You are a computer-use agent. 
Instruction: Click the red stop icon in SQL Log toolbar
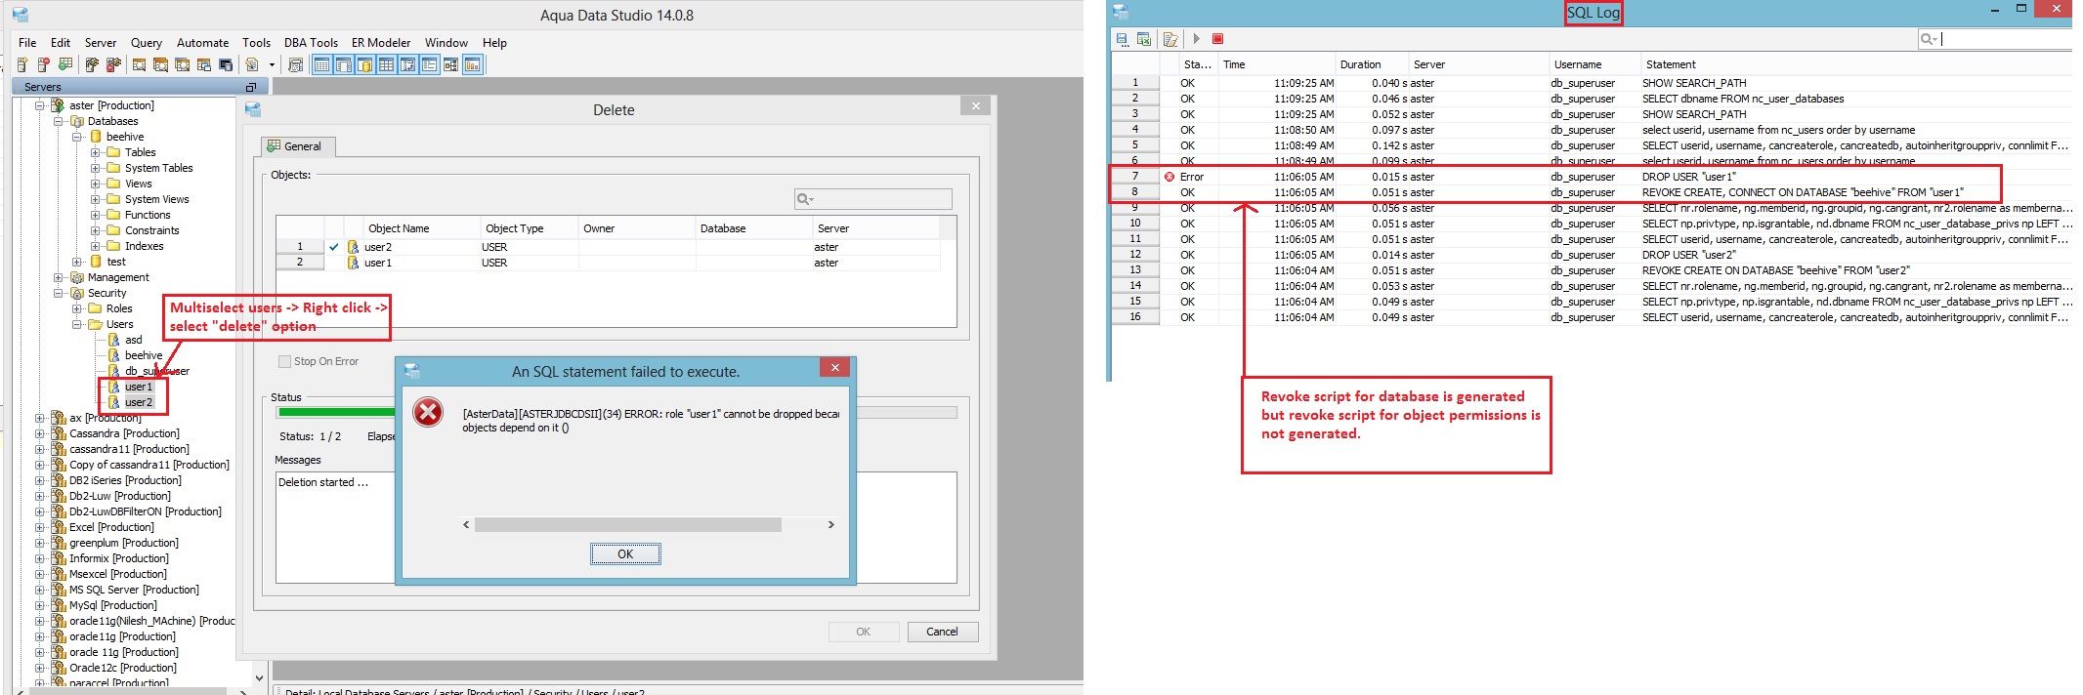(1217, 39)
